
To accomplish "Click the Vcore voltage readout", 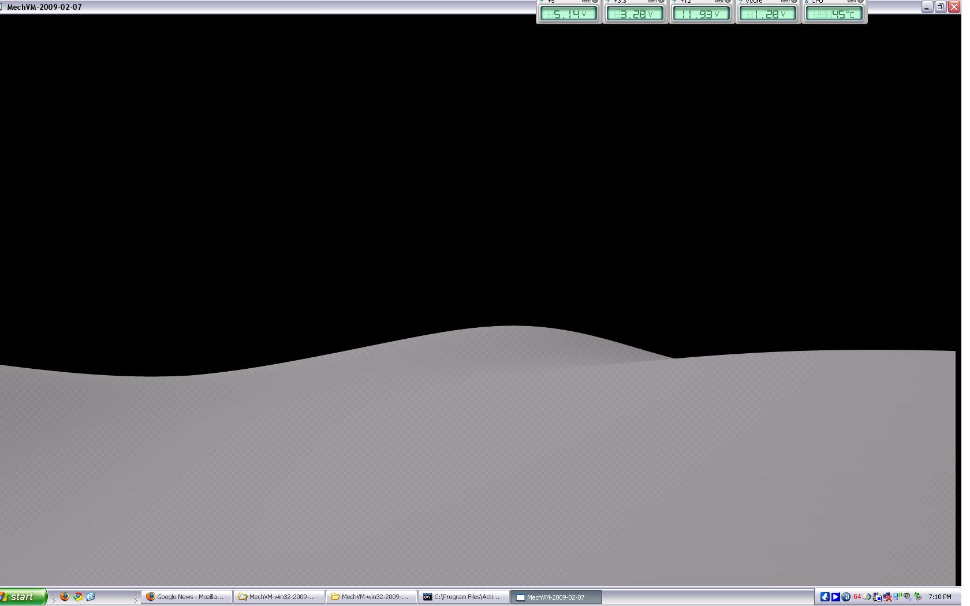I will [767, 14].
